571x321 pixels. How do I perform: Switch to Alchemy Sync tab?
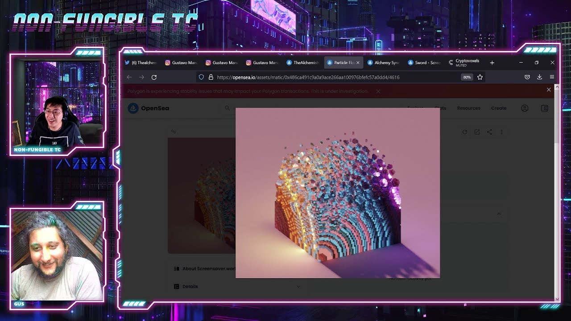383,63
